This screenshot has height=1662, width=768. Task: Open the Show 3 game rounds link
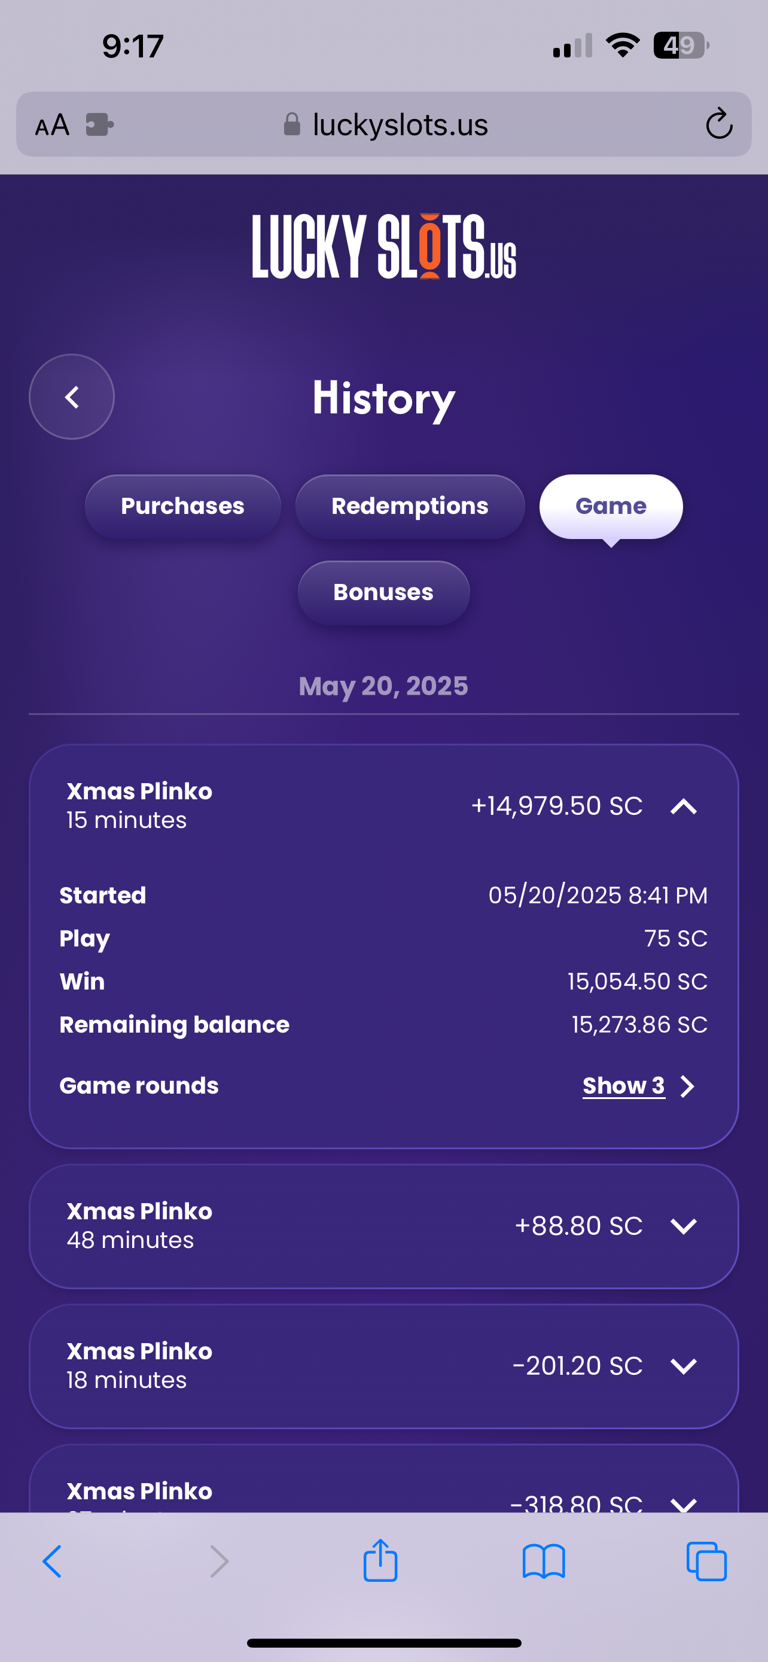click(x=624, y=1086)
